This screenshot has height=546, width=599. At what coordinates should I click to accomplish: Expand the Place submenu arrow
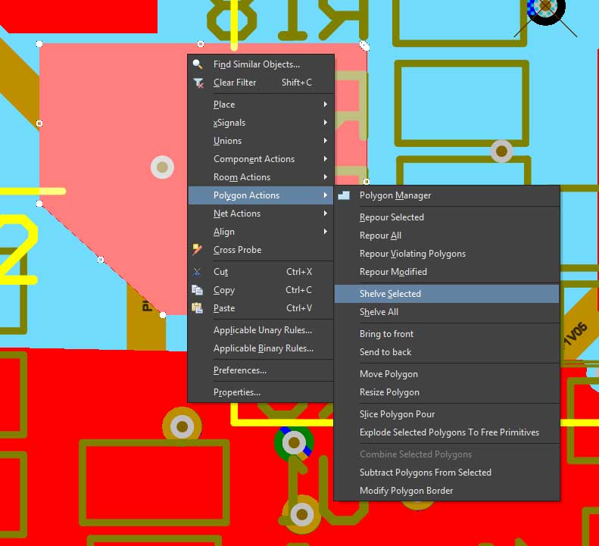pyautogui.click(x=326, y=105)
